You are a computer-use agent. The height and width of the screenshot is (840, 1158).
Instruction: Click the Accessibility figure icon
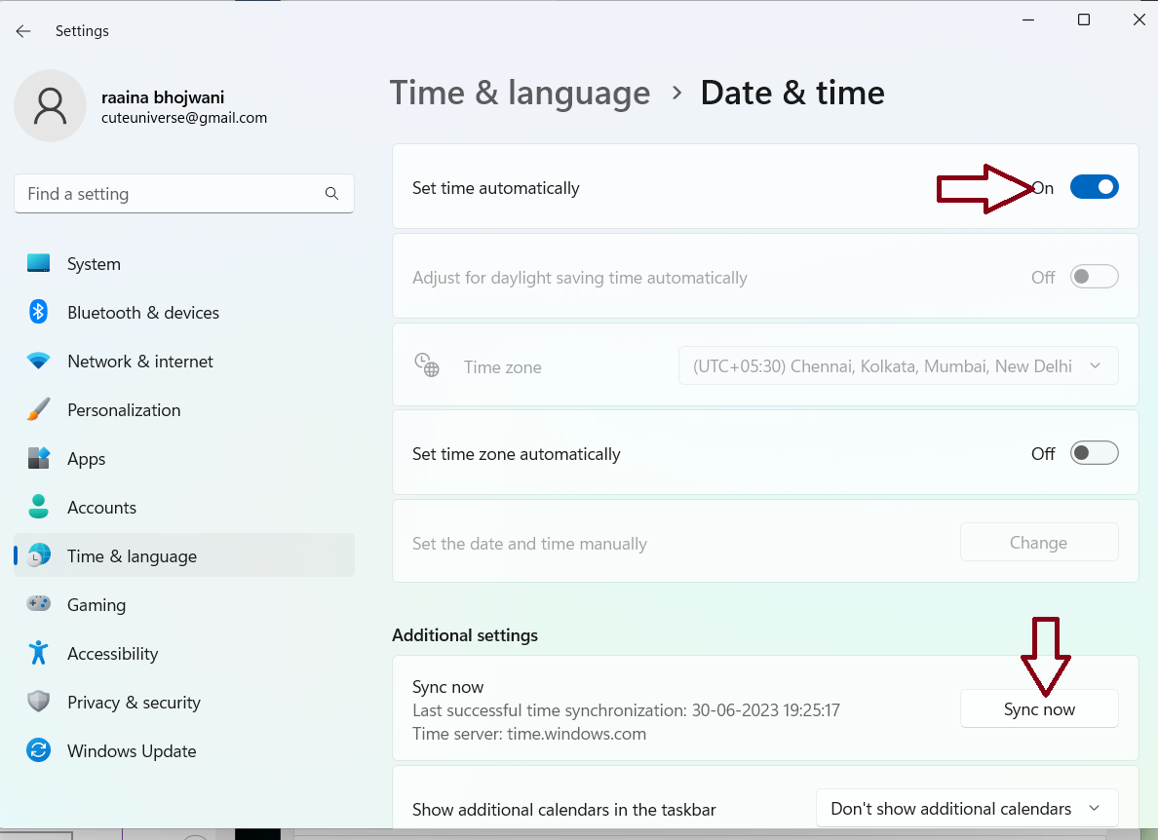point(39,654)
